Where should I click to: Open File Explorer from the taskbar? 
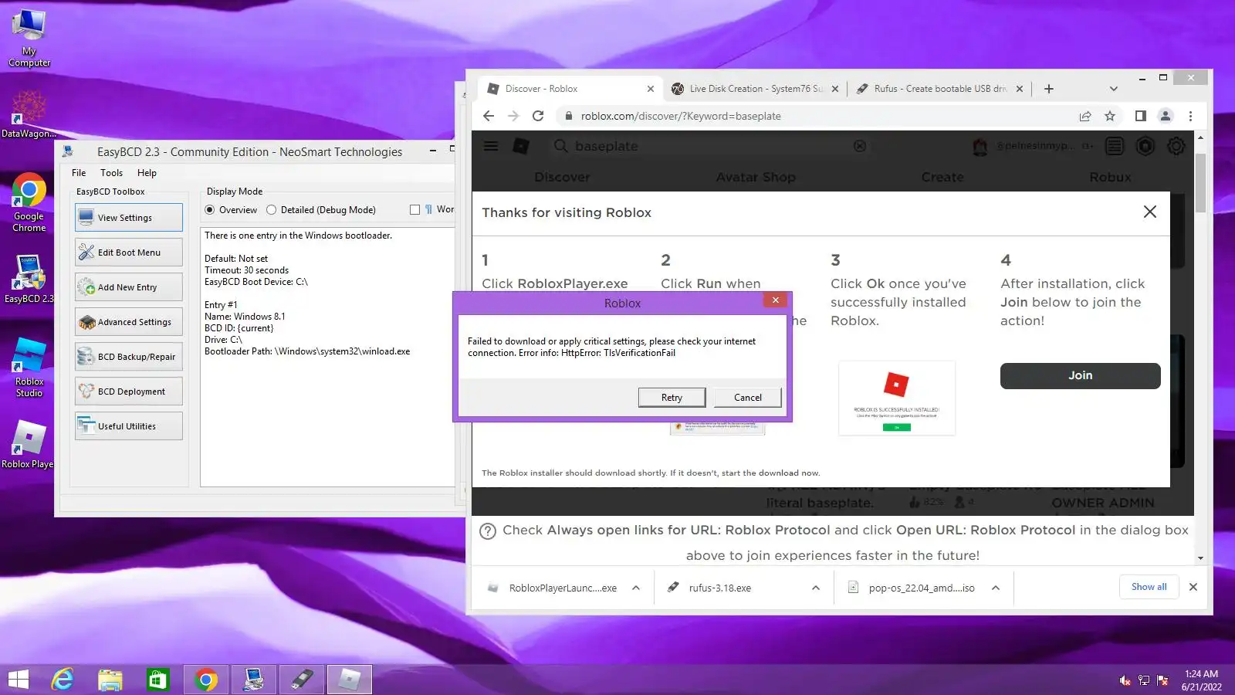click(x=110, y=680)
